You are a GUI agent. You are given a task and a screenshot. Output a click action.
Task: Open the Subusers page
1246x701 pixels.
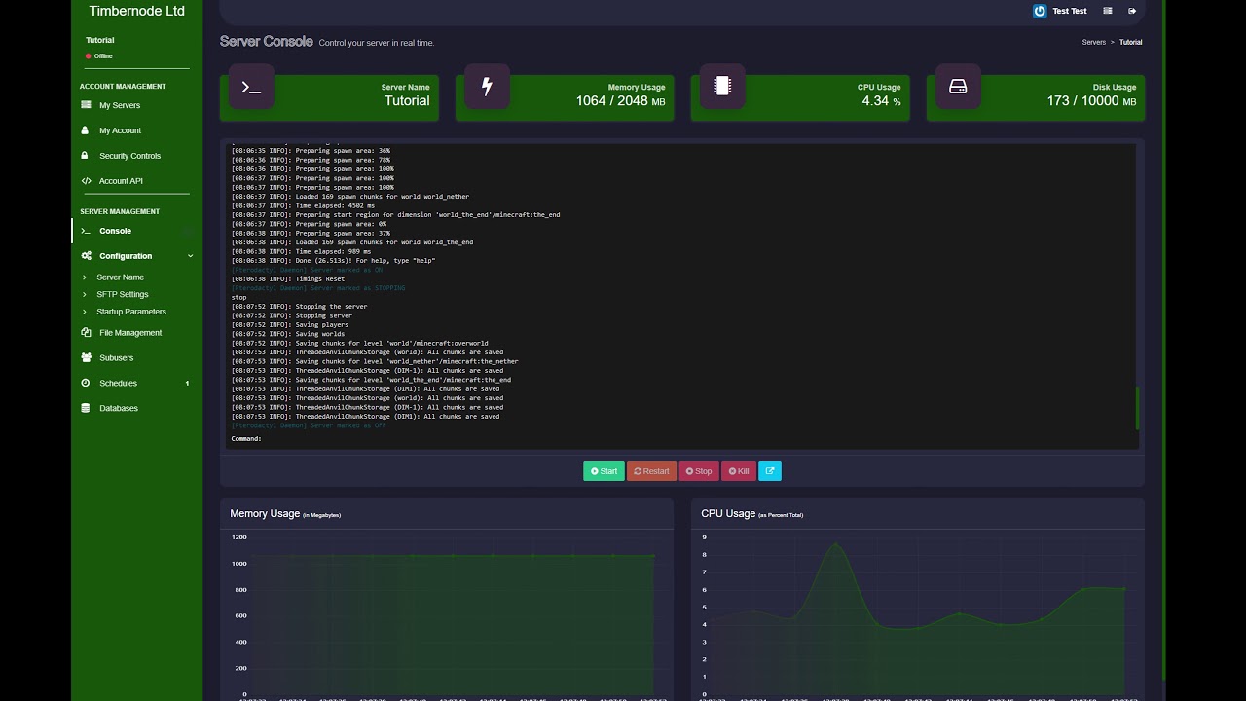click(x=116, y=358)
